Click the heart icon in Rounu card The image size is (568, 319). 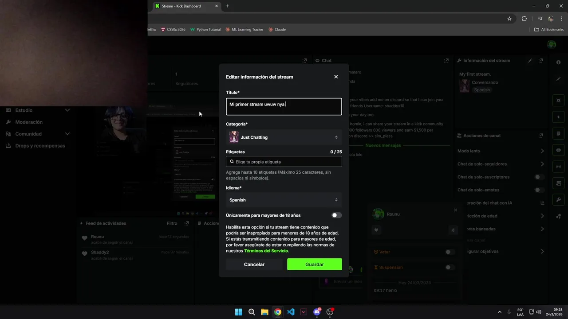[x=376, y=230]
